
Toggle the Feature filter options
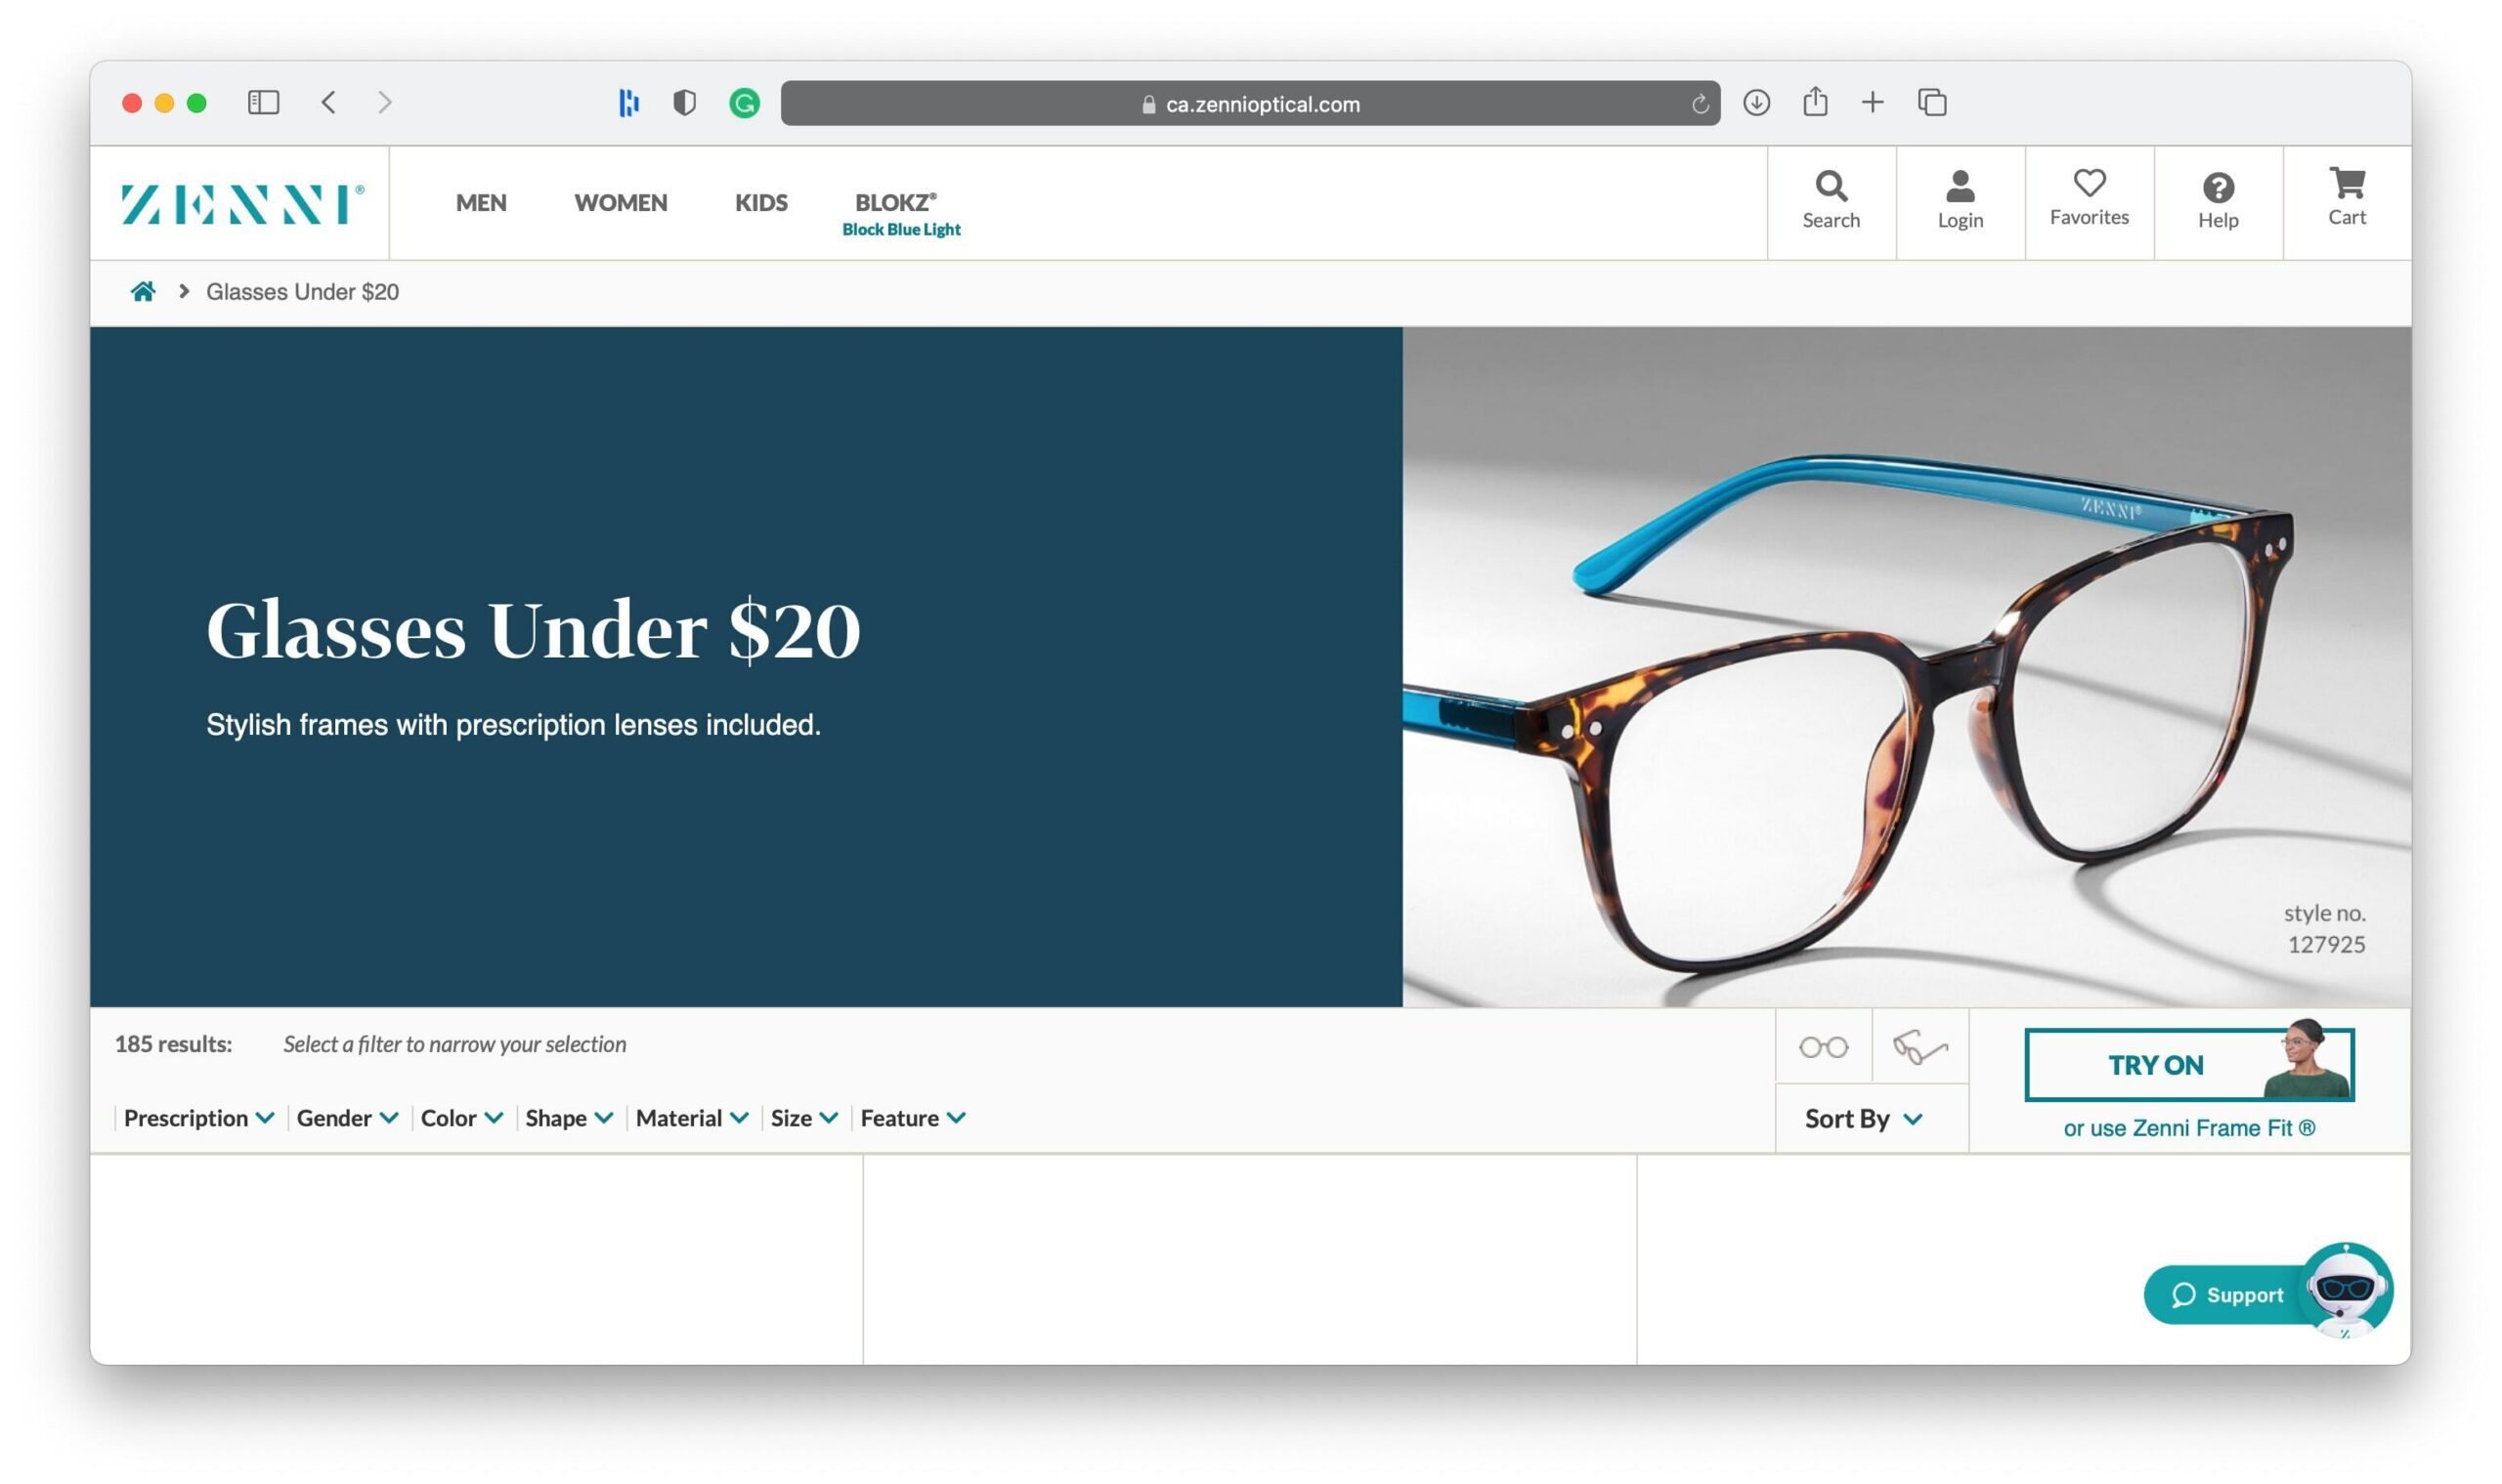[x=912, y=1117]
